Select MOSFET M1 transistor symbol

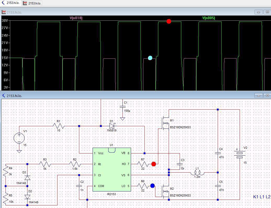pyautogui.click(x=165, y=123)
